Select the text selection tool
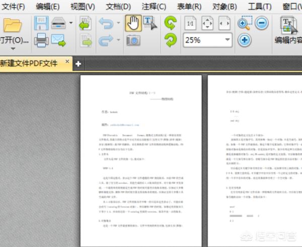The width and height of the screenshot is (302, 247). pyautogui.click(x=150, y=23)
